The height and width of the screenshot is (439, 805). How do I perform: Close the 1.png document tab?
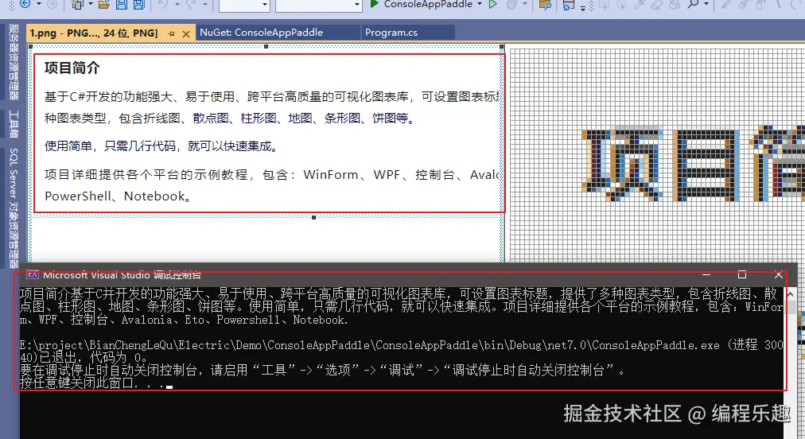186,34
